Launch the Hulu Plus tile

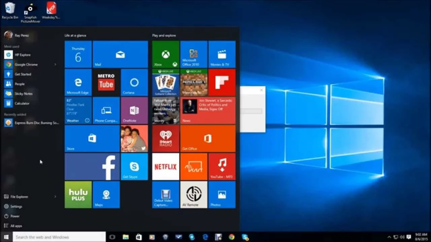pyautogui.click(x=78, y=195)
